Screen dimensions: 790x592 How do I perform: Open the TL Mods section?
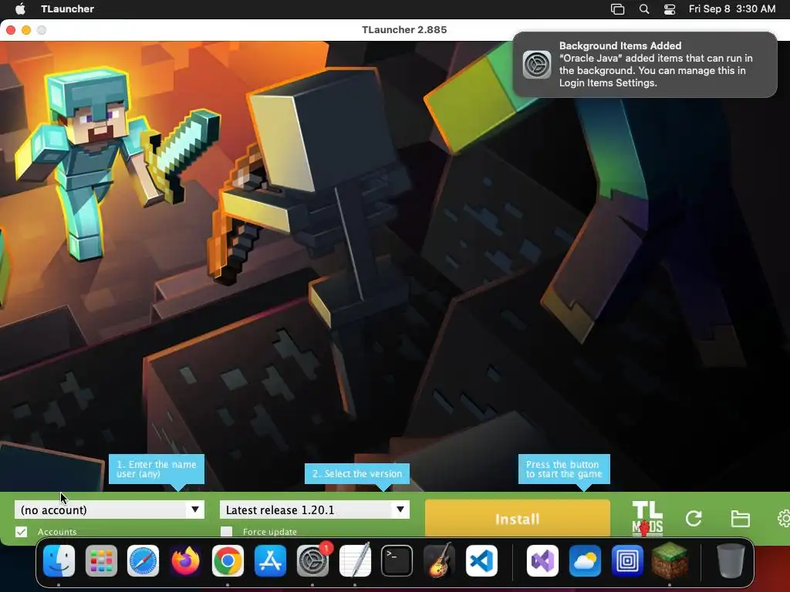[x=647, y=519]
